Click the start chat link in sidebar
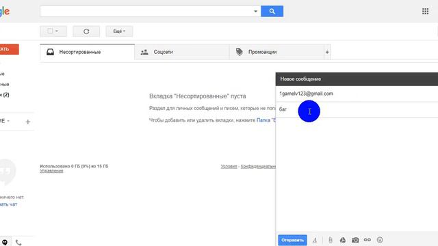This screenshot has width=438, height=246. point(8,204)
